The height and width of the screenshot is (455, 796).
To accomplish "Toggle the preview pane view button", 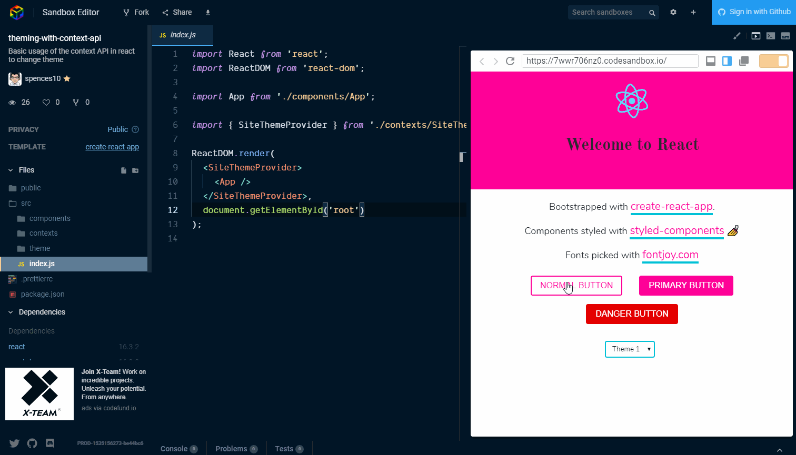I will (755, 36).
